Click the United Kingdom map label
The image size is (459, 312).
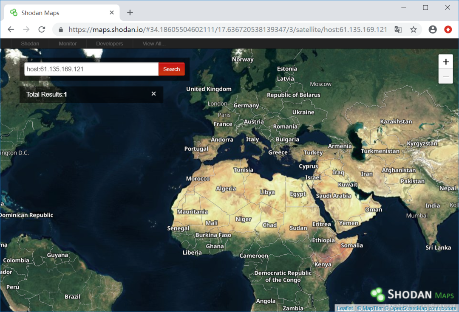click(209, 89)
